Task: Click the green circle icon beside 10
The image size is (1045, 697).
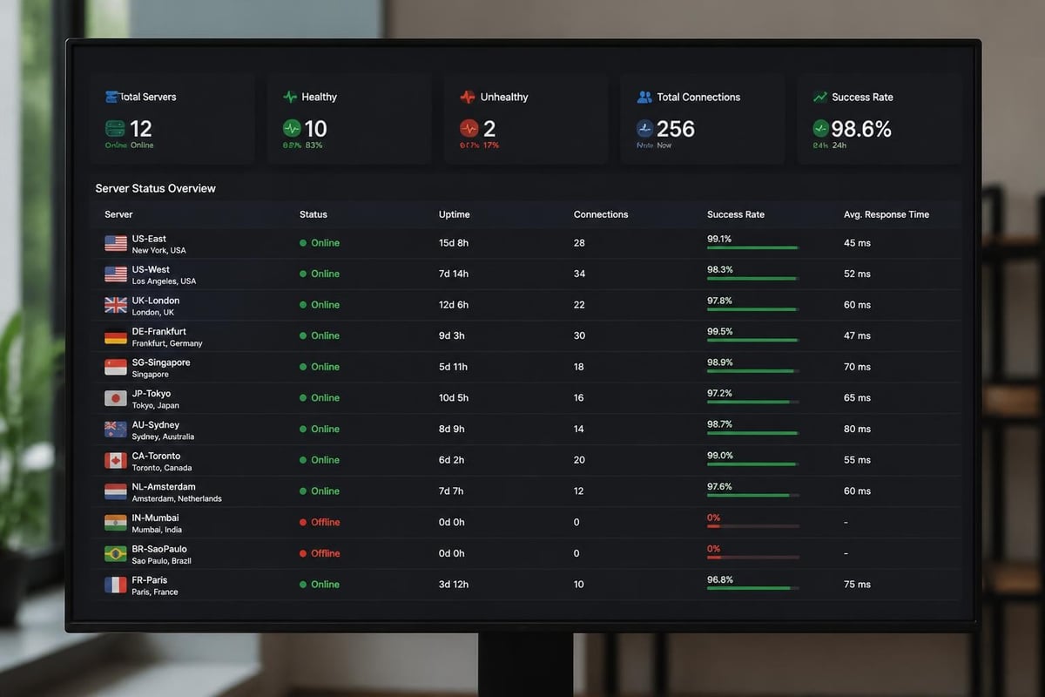Action: (x=292, y=129)
